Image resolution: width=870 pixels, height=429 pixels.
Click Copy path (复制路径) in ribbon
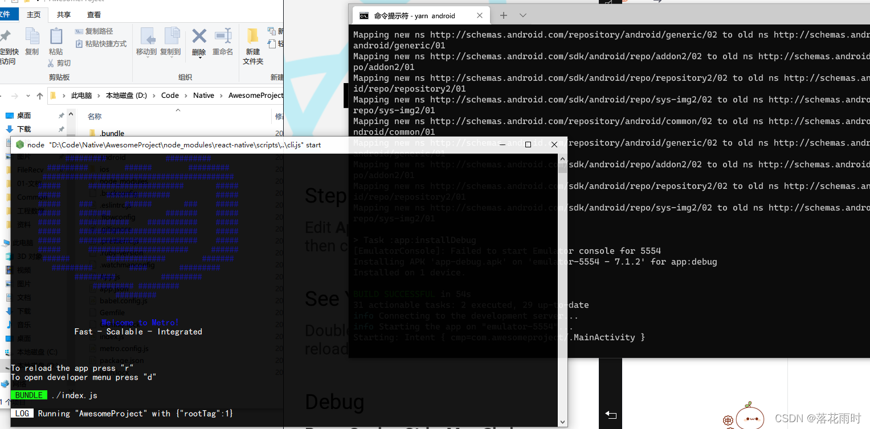pos(95,31)
